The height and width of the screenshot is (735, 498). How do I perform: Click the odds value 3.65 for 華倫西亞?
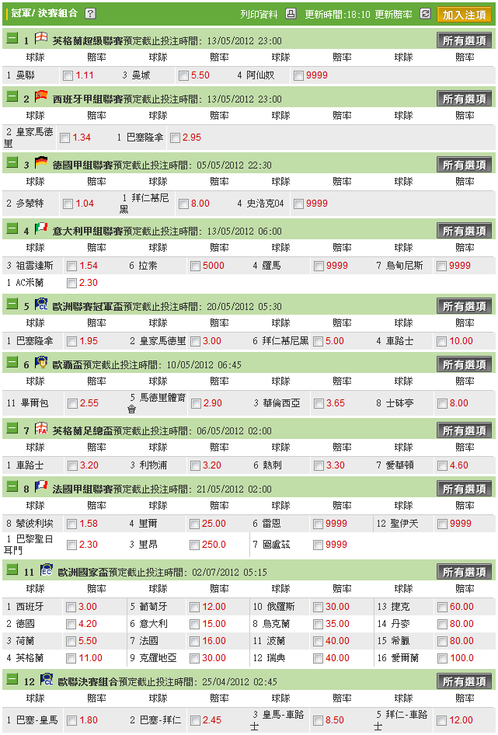(336, 403)
